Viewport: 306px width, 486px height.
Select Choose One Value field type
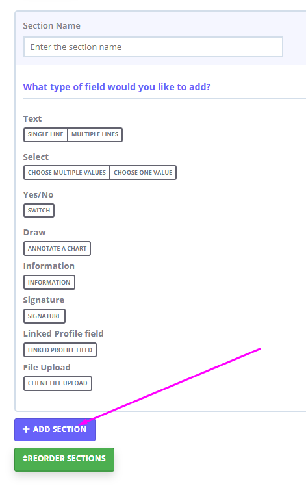click(143, 173)
